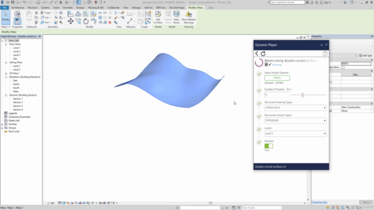Toggle the Boolean switch in Dynamo Player

click(x=269, y=146)
